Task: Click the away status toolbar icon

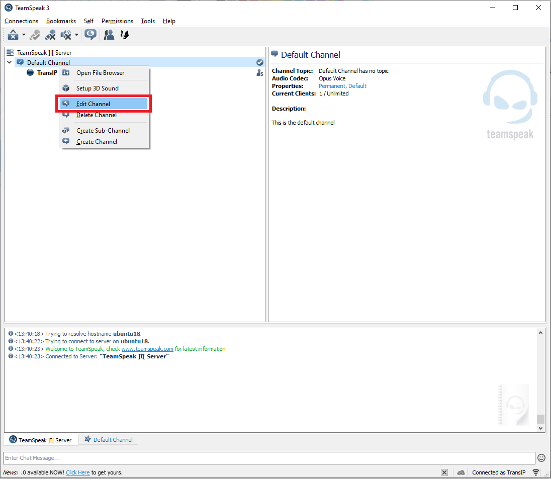Action: click(x=13, y=35)
